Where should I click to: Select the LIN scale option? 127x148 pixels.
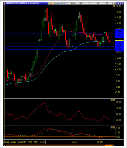(x=98, y=3)
